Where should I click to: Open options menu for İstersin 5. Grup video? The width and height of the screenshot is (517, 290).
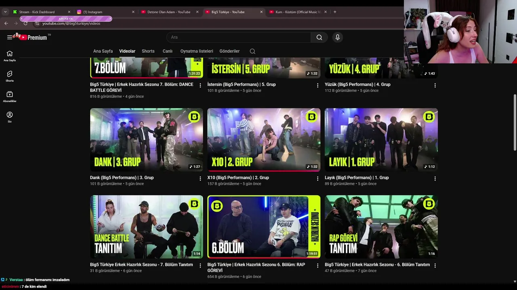coord(317,85)
